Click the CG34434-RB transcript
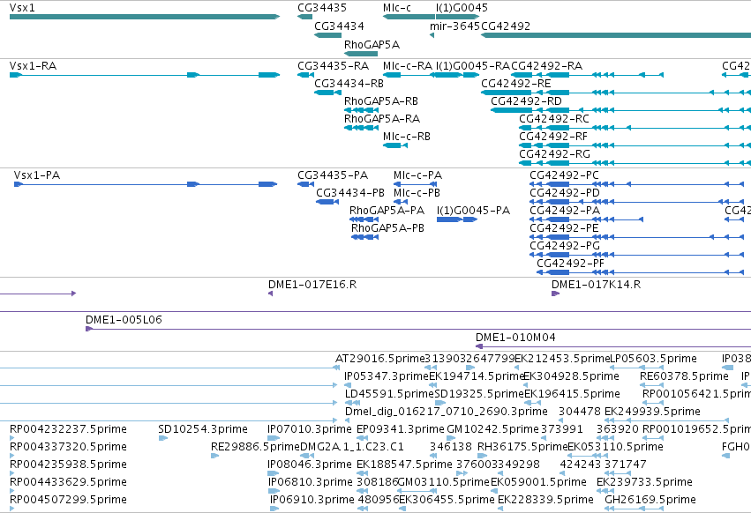 click(327, 93)
